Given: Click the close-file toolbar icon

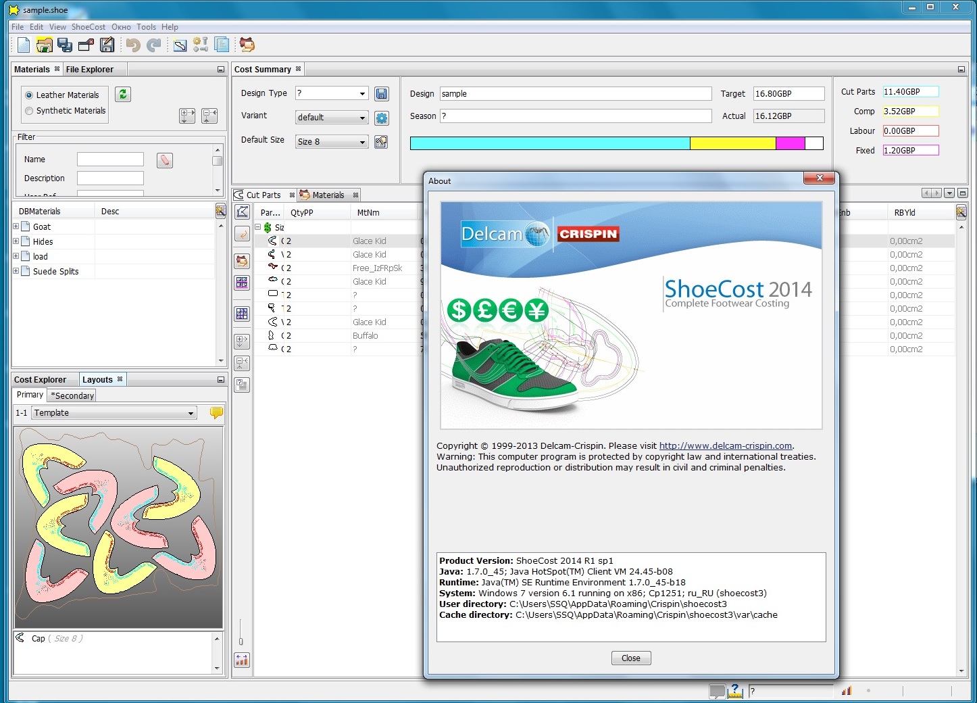Looking at the screenshot, I should click(x=86, y=45).
